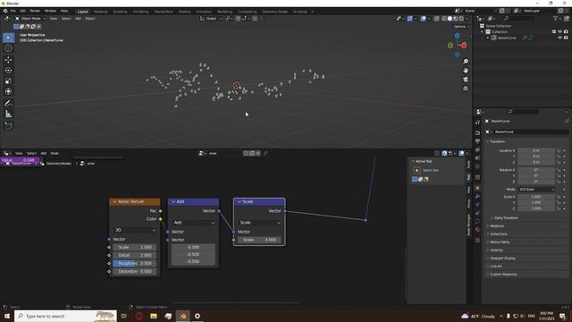
Task: Select the Annotate pencil tool
Action: 8,104
